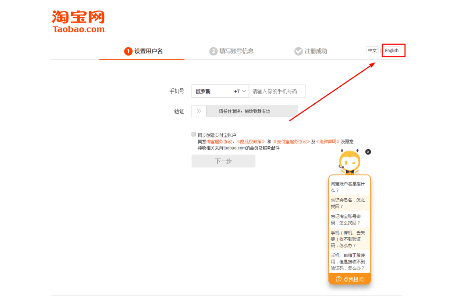Expand the +7 dropdown arrow
This screenshot has width=449, height=298.
[244, 91]
